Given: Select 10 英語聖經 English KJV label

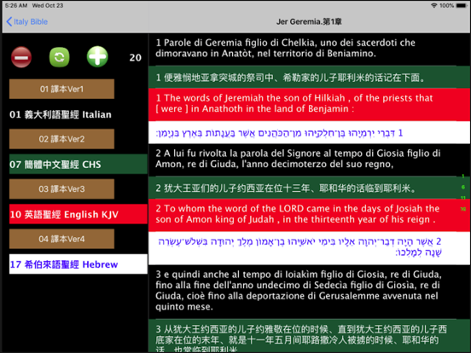Looking at the screenshot, I should tap(78, 214).
